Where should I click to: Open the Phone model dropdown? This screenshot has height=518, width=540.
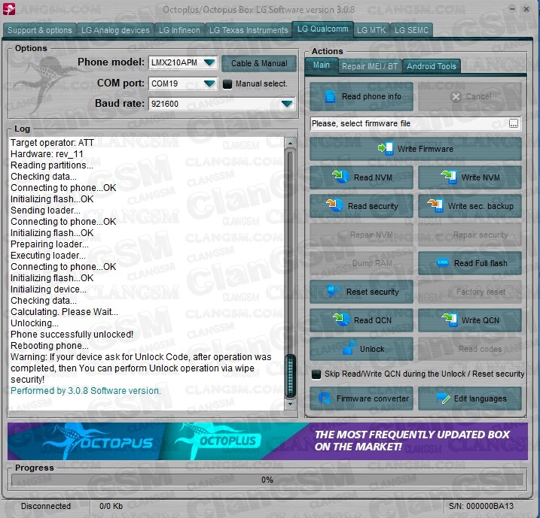click(209, 62)
